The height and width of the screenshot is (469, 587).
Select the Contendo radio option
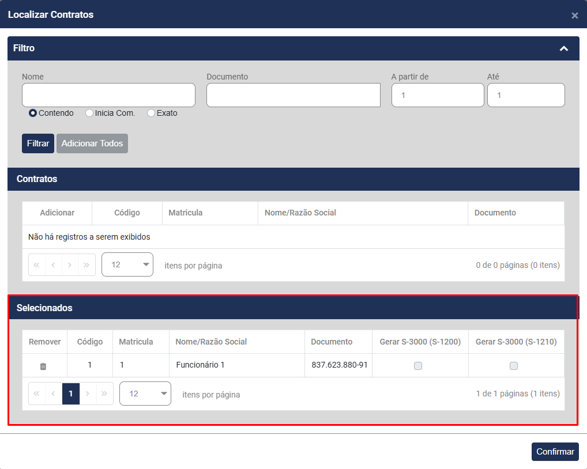click(x=33, y=113)
